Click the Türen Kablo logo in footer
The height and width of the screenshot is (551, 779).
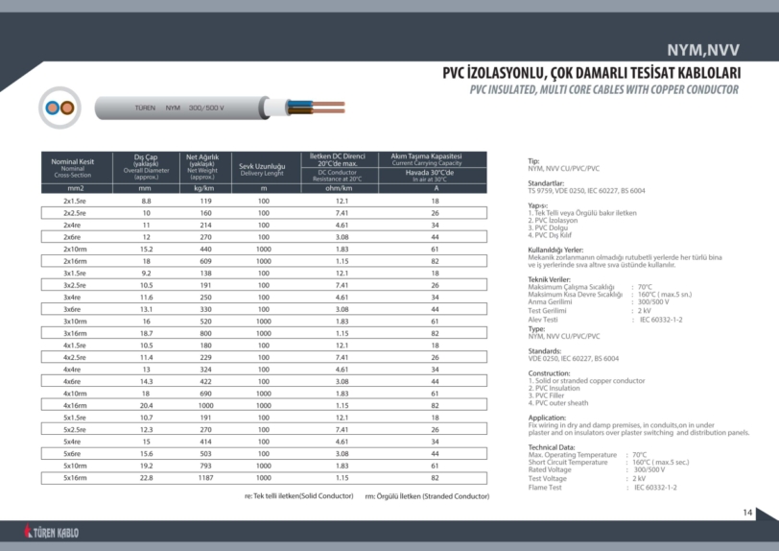coord(53,532)
